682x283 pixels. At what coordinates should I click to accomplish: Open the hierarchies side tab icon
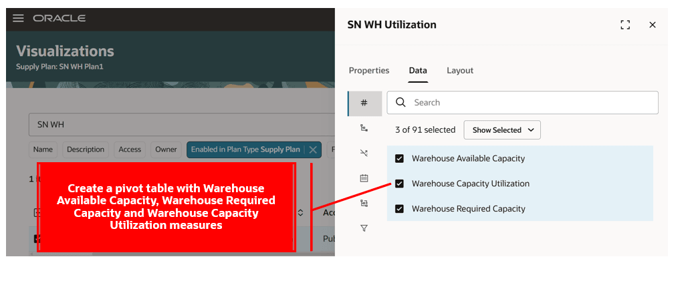click(364, 128)
